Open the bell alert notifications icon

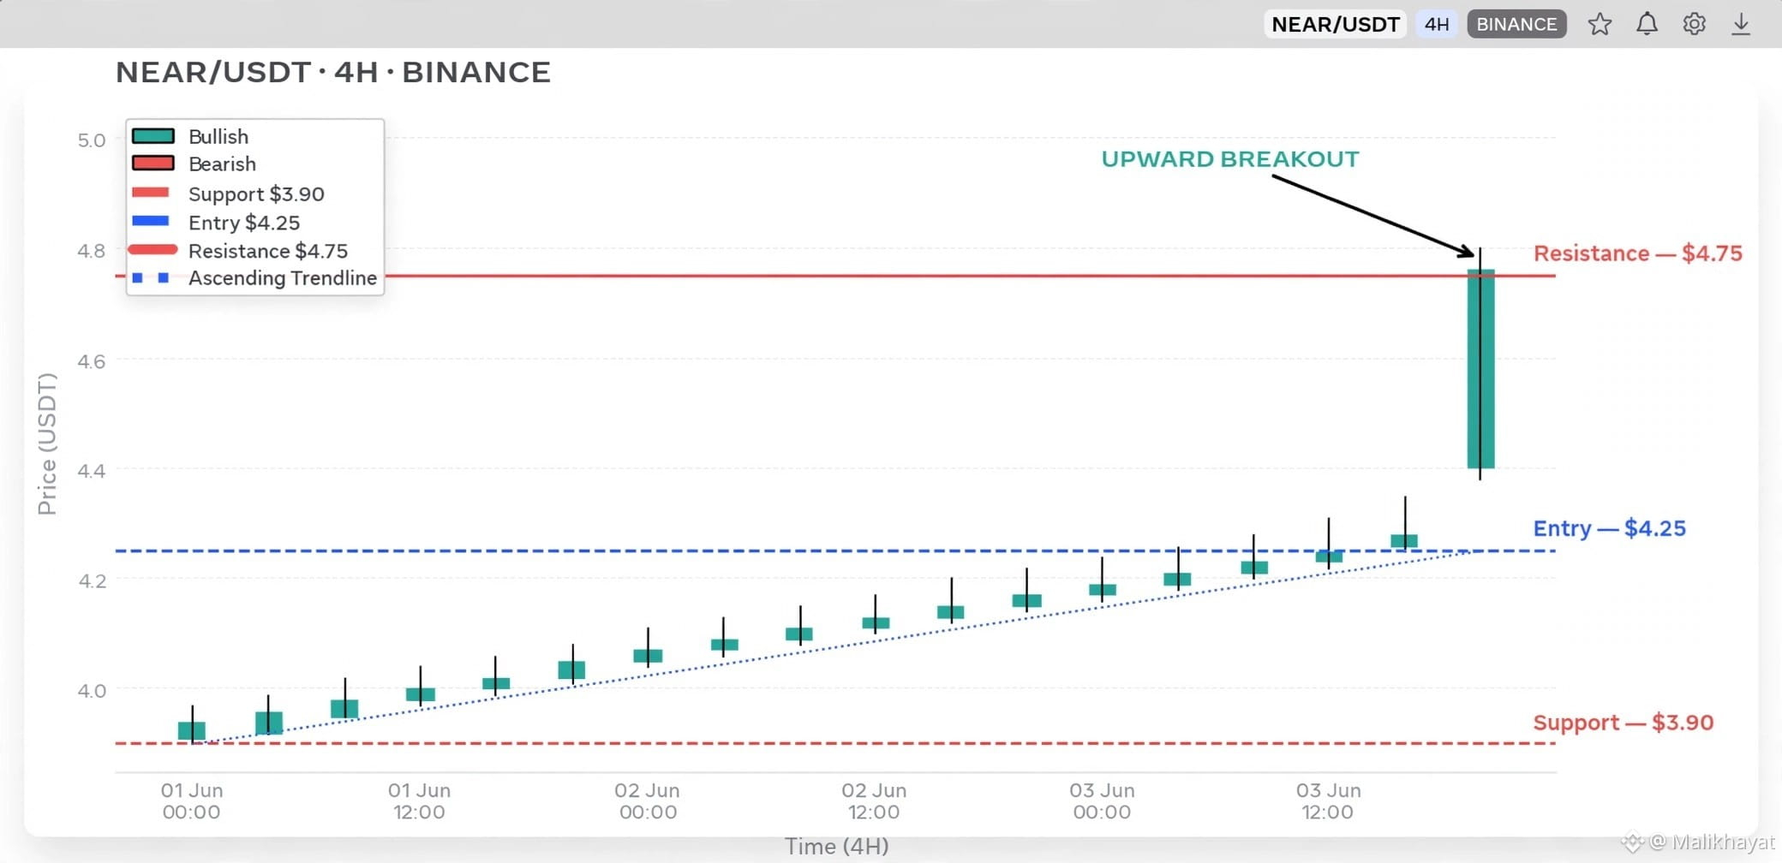(x=1647, y=24)
